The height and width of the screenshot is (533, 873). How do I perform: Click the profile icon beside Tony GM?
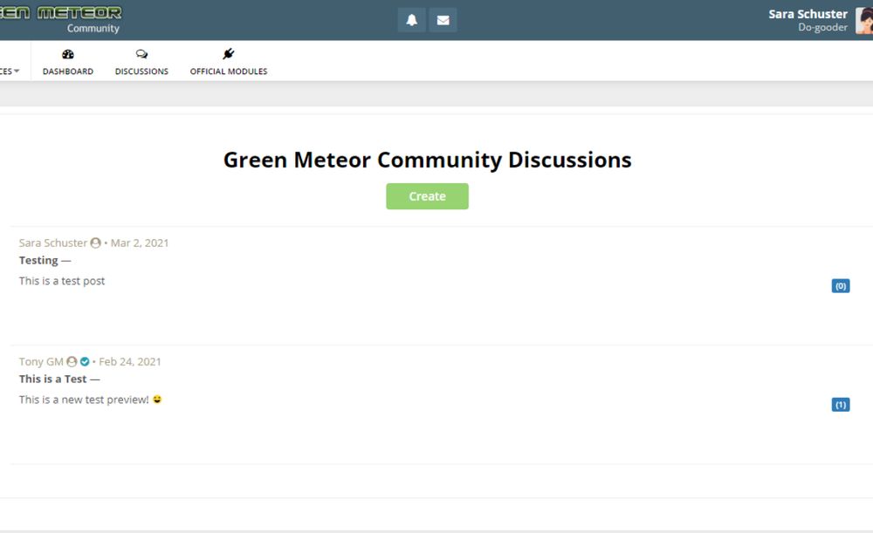(72, 362)
